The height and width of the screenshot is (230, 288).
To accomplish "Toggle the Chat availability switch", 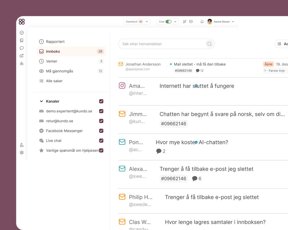I will (168, 22).
